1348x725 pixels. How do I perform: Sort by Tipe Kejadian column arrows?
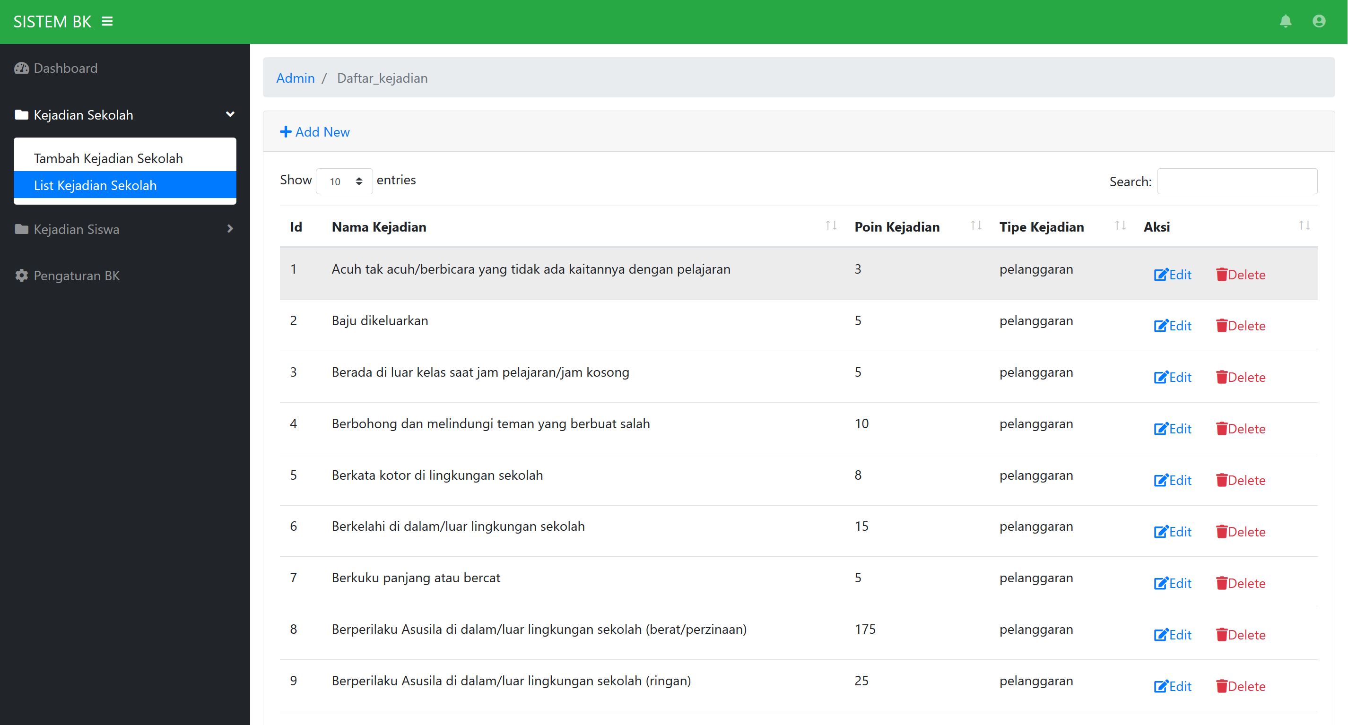[1121, 225]
